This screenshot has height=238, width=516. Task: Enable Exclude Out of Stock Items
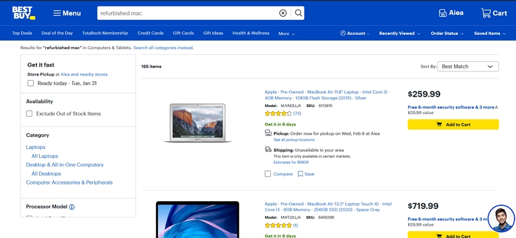(29, 114)
